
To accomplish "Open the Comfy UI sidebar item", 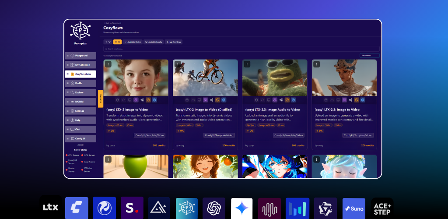I will tap(80, 138).
